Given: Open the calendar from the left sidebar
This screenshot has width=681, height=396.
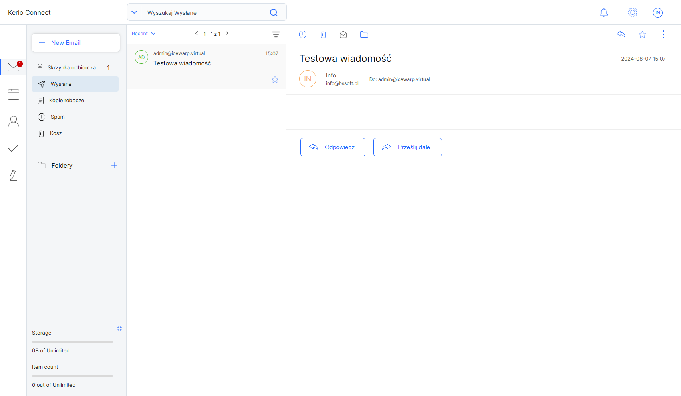Looking at the screenshot, I should [x=14, y=94].
